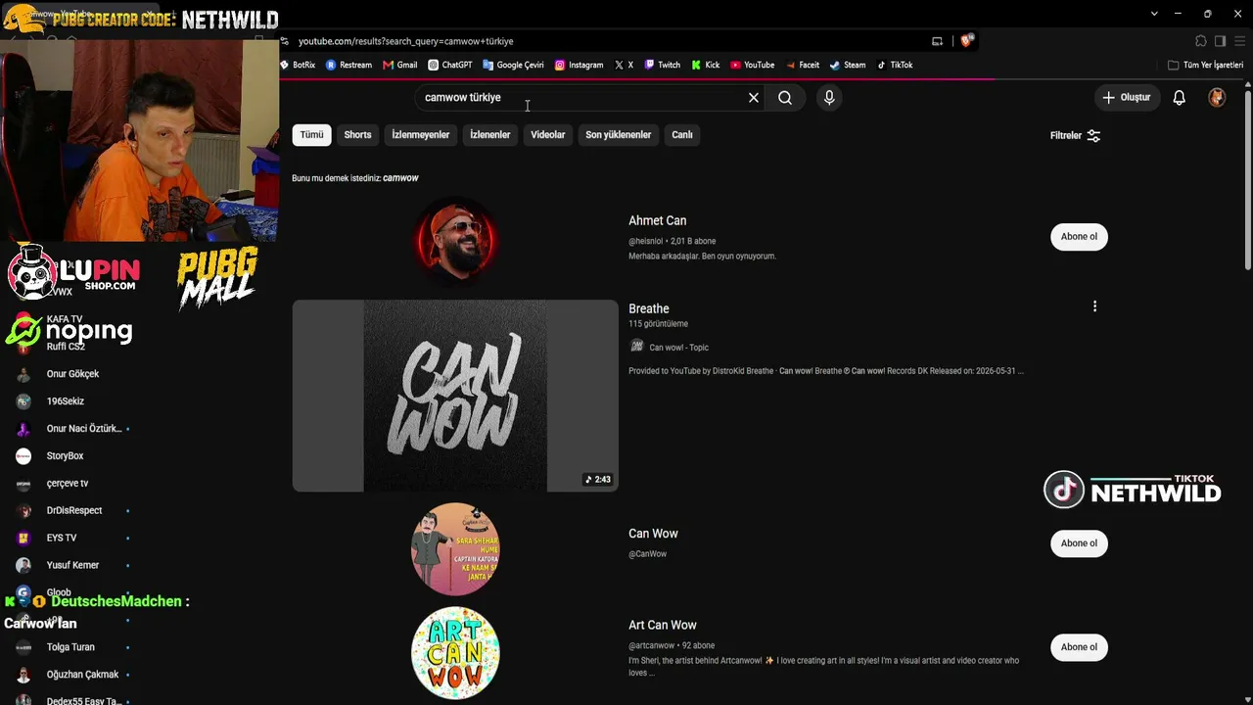This screenshot has width=1253, height=705.
Task: Open StoryBox in subscriptions sidebar
Action: click(x=65, y=456)
